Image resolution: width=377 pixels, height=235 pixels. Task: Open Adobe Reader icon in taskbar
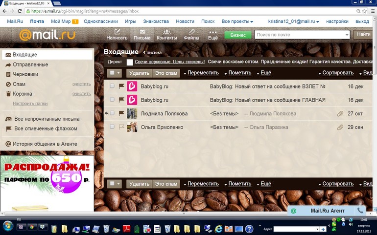pos(127,229)
